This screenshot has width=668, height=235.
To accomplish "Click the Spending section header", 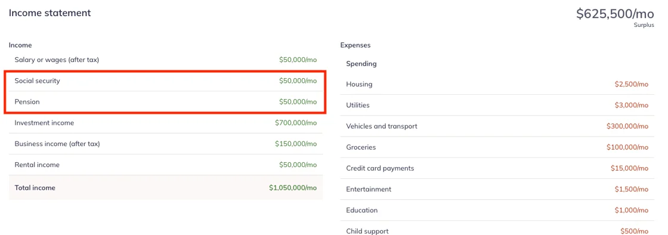I will 361,64.
